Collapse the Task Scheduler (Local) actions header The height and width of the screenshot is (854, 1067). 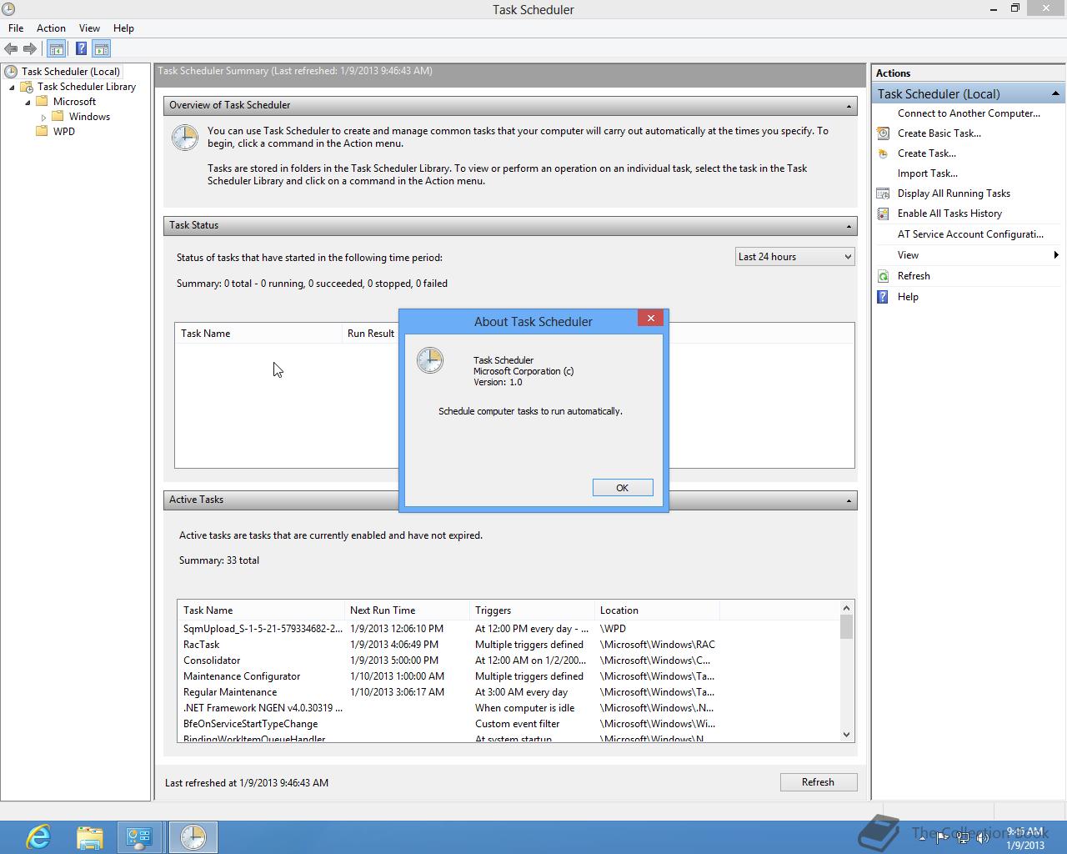[1055, 93]
